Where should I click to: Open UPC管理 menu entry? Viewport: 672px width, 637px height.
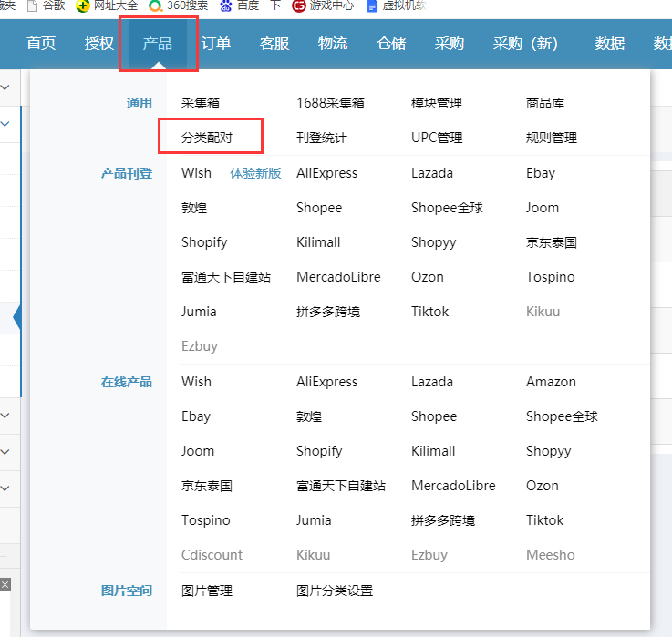tap(437, 138)
